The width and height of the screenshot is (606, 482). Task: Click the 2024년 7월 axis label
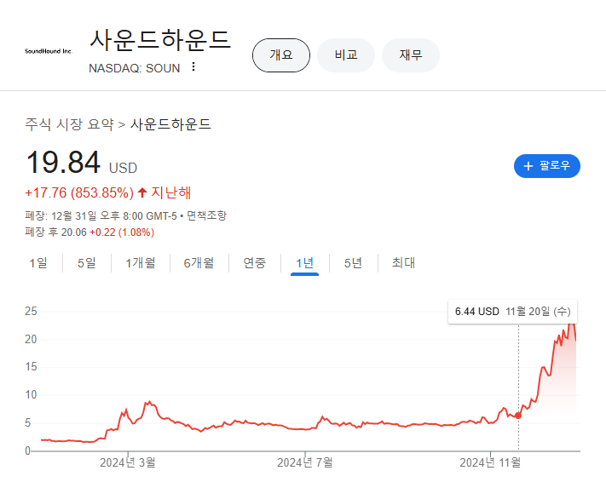[x=305, y=462]
